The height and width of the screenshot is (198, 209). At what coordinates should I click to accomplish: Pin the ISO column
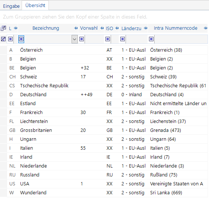[117, 28]
